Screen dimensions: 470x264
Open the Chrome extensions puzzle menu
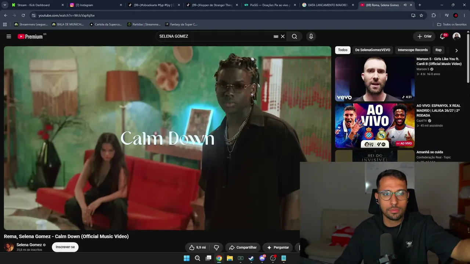pos(434,15)
